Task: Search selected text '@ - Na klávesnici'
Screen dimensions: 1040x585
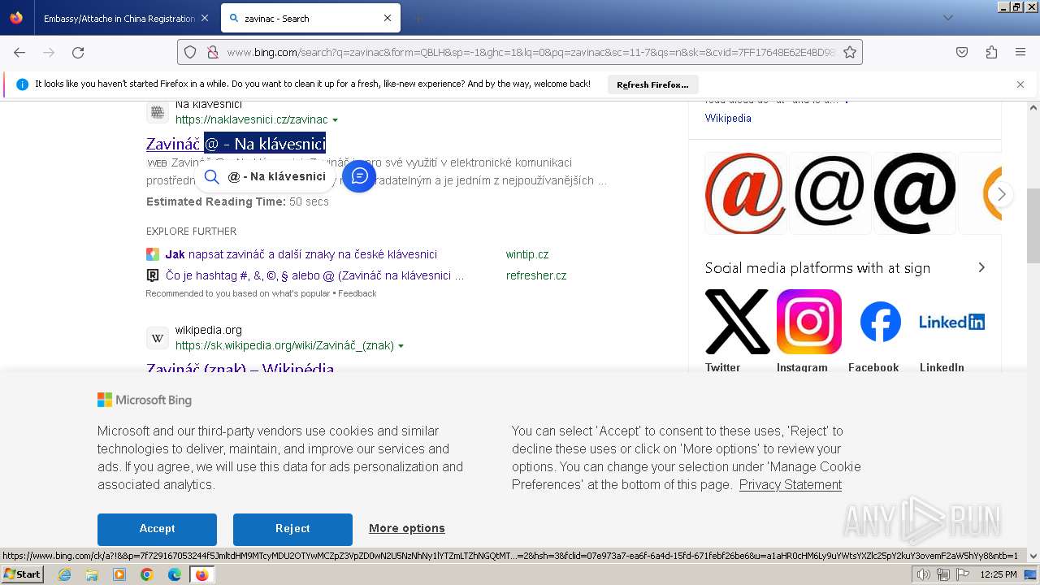Action: [x=266, y=176]
